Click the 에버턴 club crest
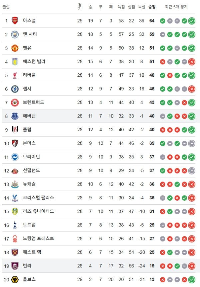Image resolution: width=200 pixels, height=287 pixels. point(15,115)
